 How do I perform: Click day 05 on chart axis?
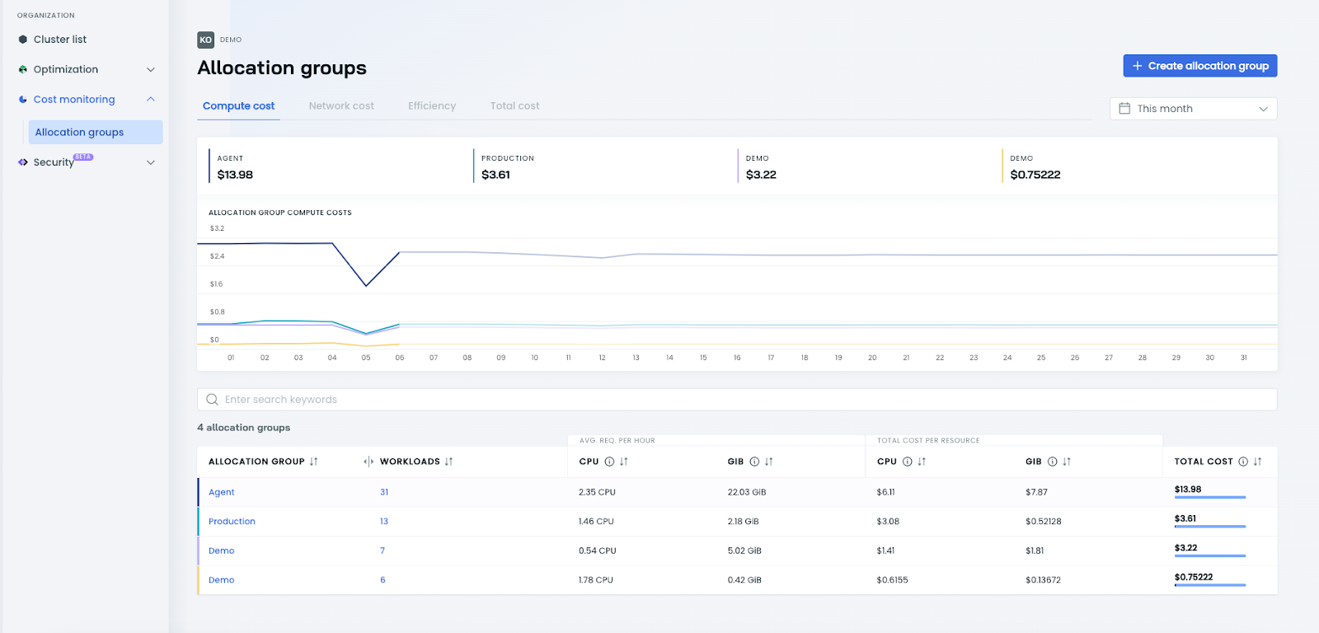[x=366, y=358]
